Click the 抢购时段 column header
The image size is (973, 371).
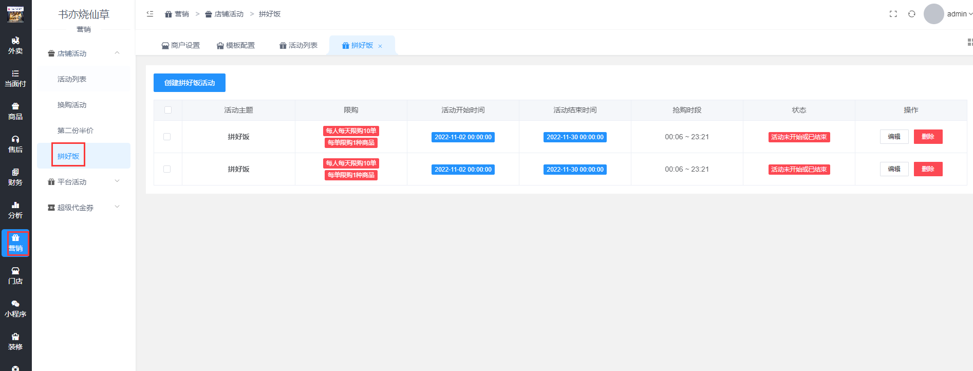[687, 110]
